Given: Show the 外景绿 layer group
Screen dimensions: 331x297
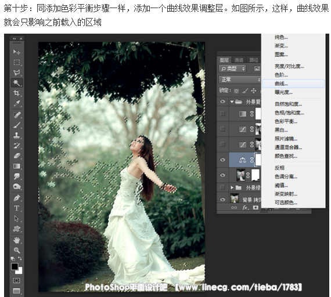Looking at the screenshot, I should coord(222,187).
